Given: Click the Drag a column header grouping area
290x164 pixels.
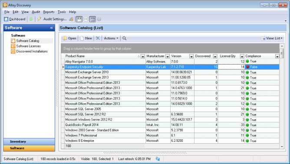Looking at the screenshot, I should click(170, 49).
